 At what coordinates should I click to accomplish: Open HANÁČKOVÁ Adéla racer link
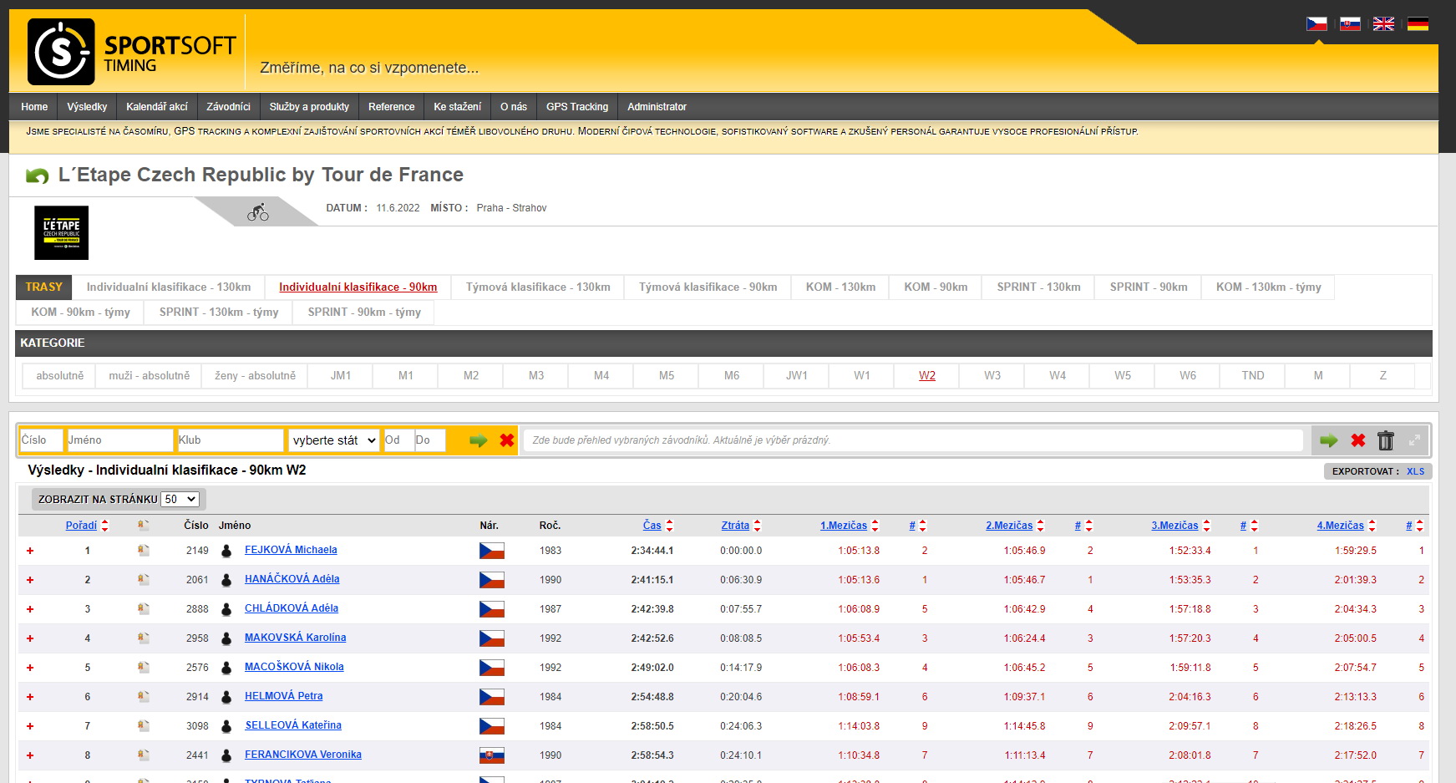[292, 579]
